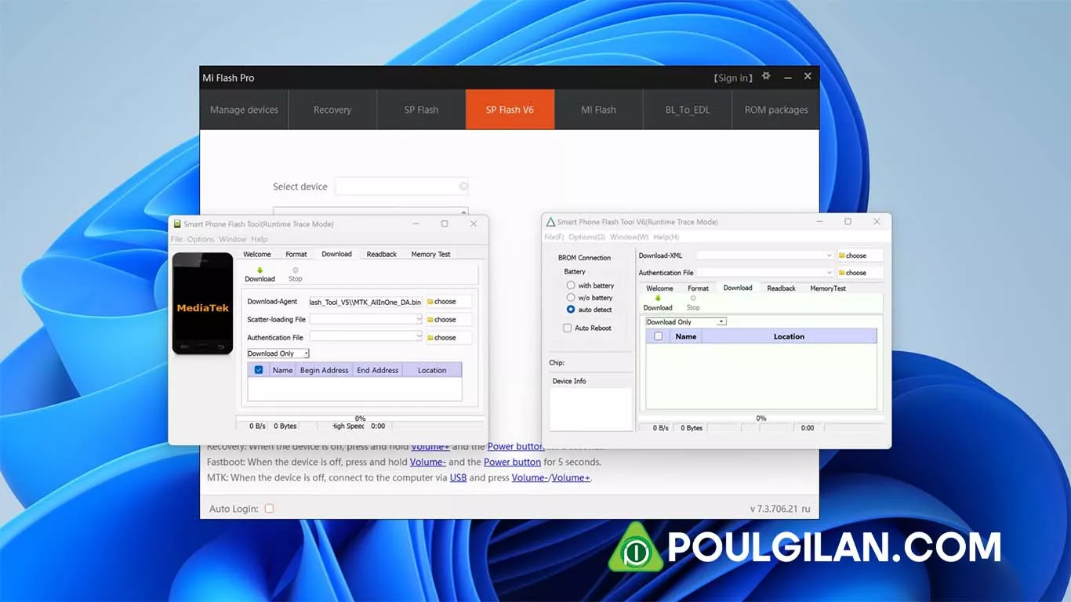Click the Select device input field
1071x602 pixels.
pos(401,187)
